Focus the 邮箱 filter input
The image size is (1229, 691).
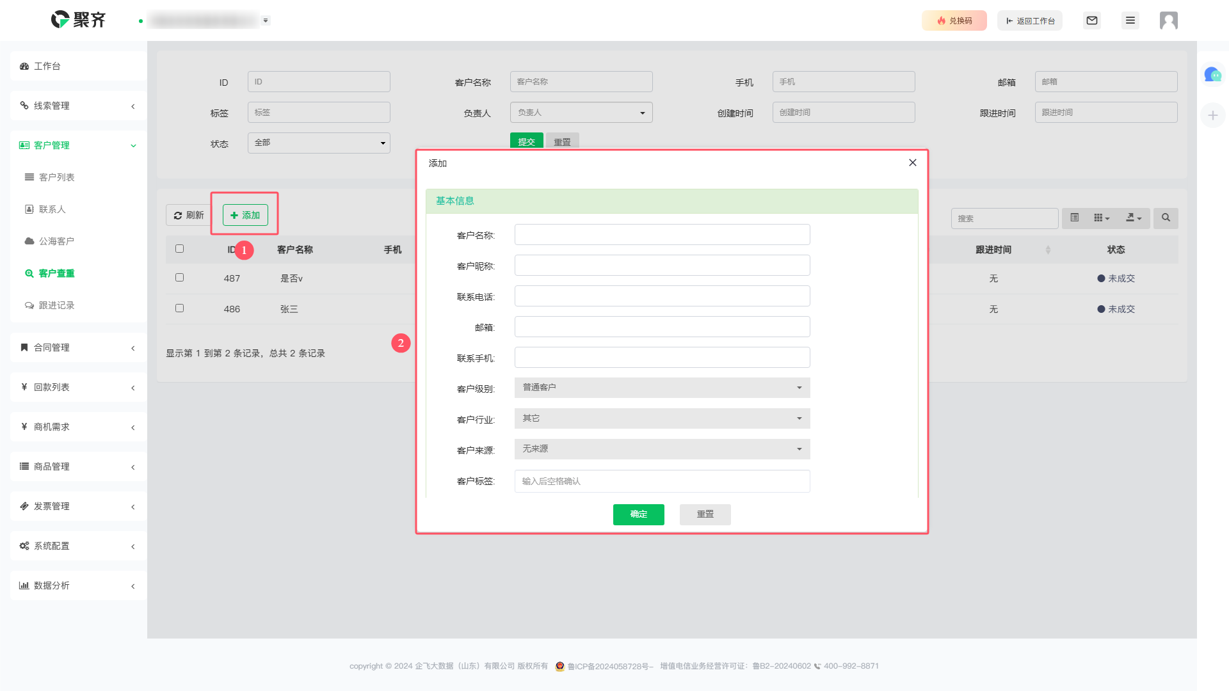click(1106, 82)
